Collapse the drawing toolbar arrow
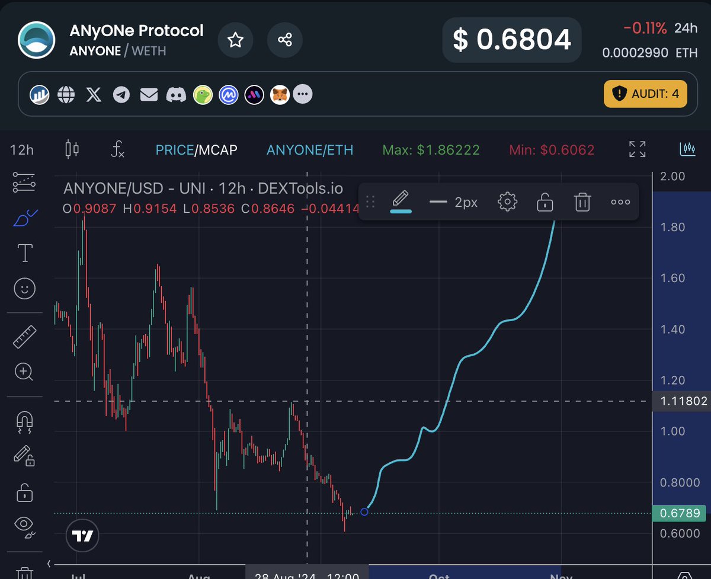 [49, 564]
